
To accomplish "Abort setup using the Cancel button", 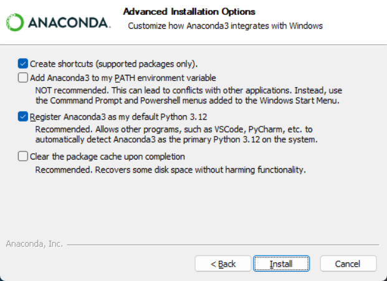I will click(348, 264).
